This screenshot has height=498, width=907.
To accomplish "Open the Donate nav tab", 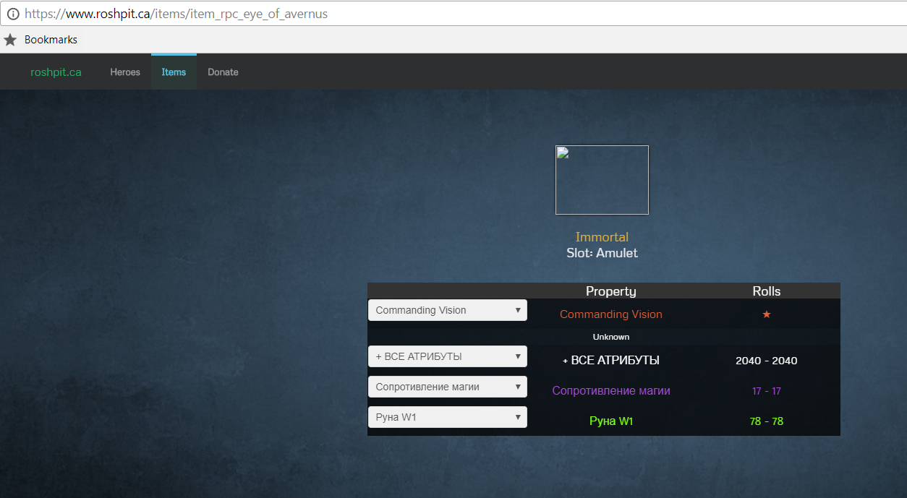I will [x=223, y=72].
